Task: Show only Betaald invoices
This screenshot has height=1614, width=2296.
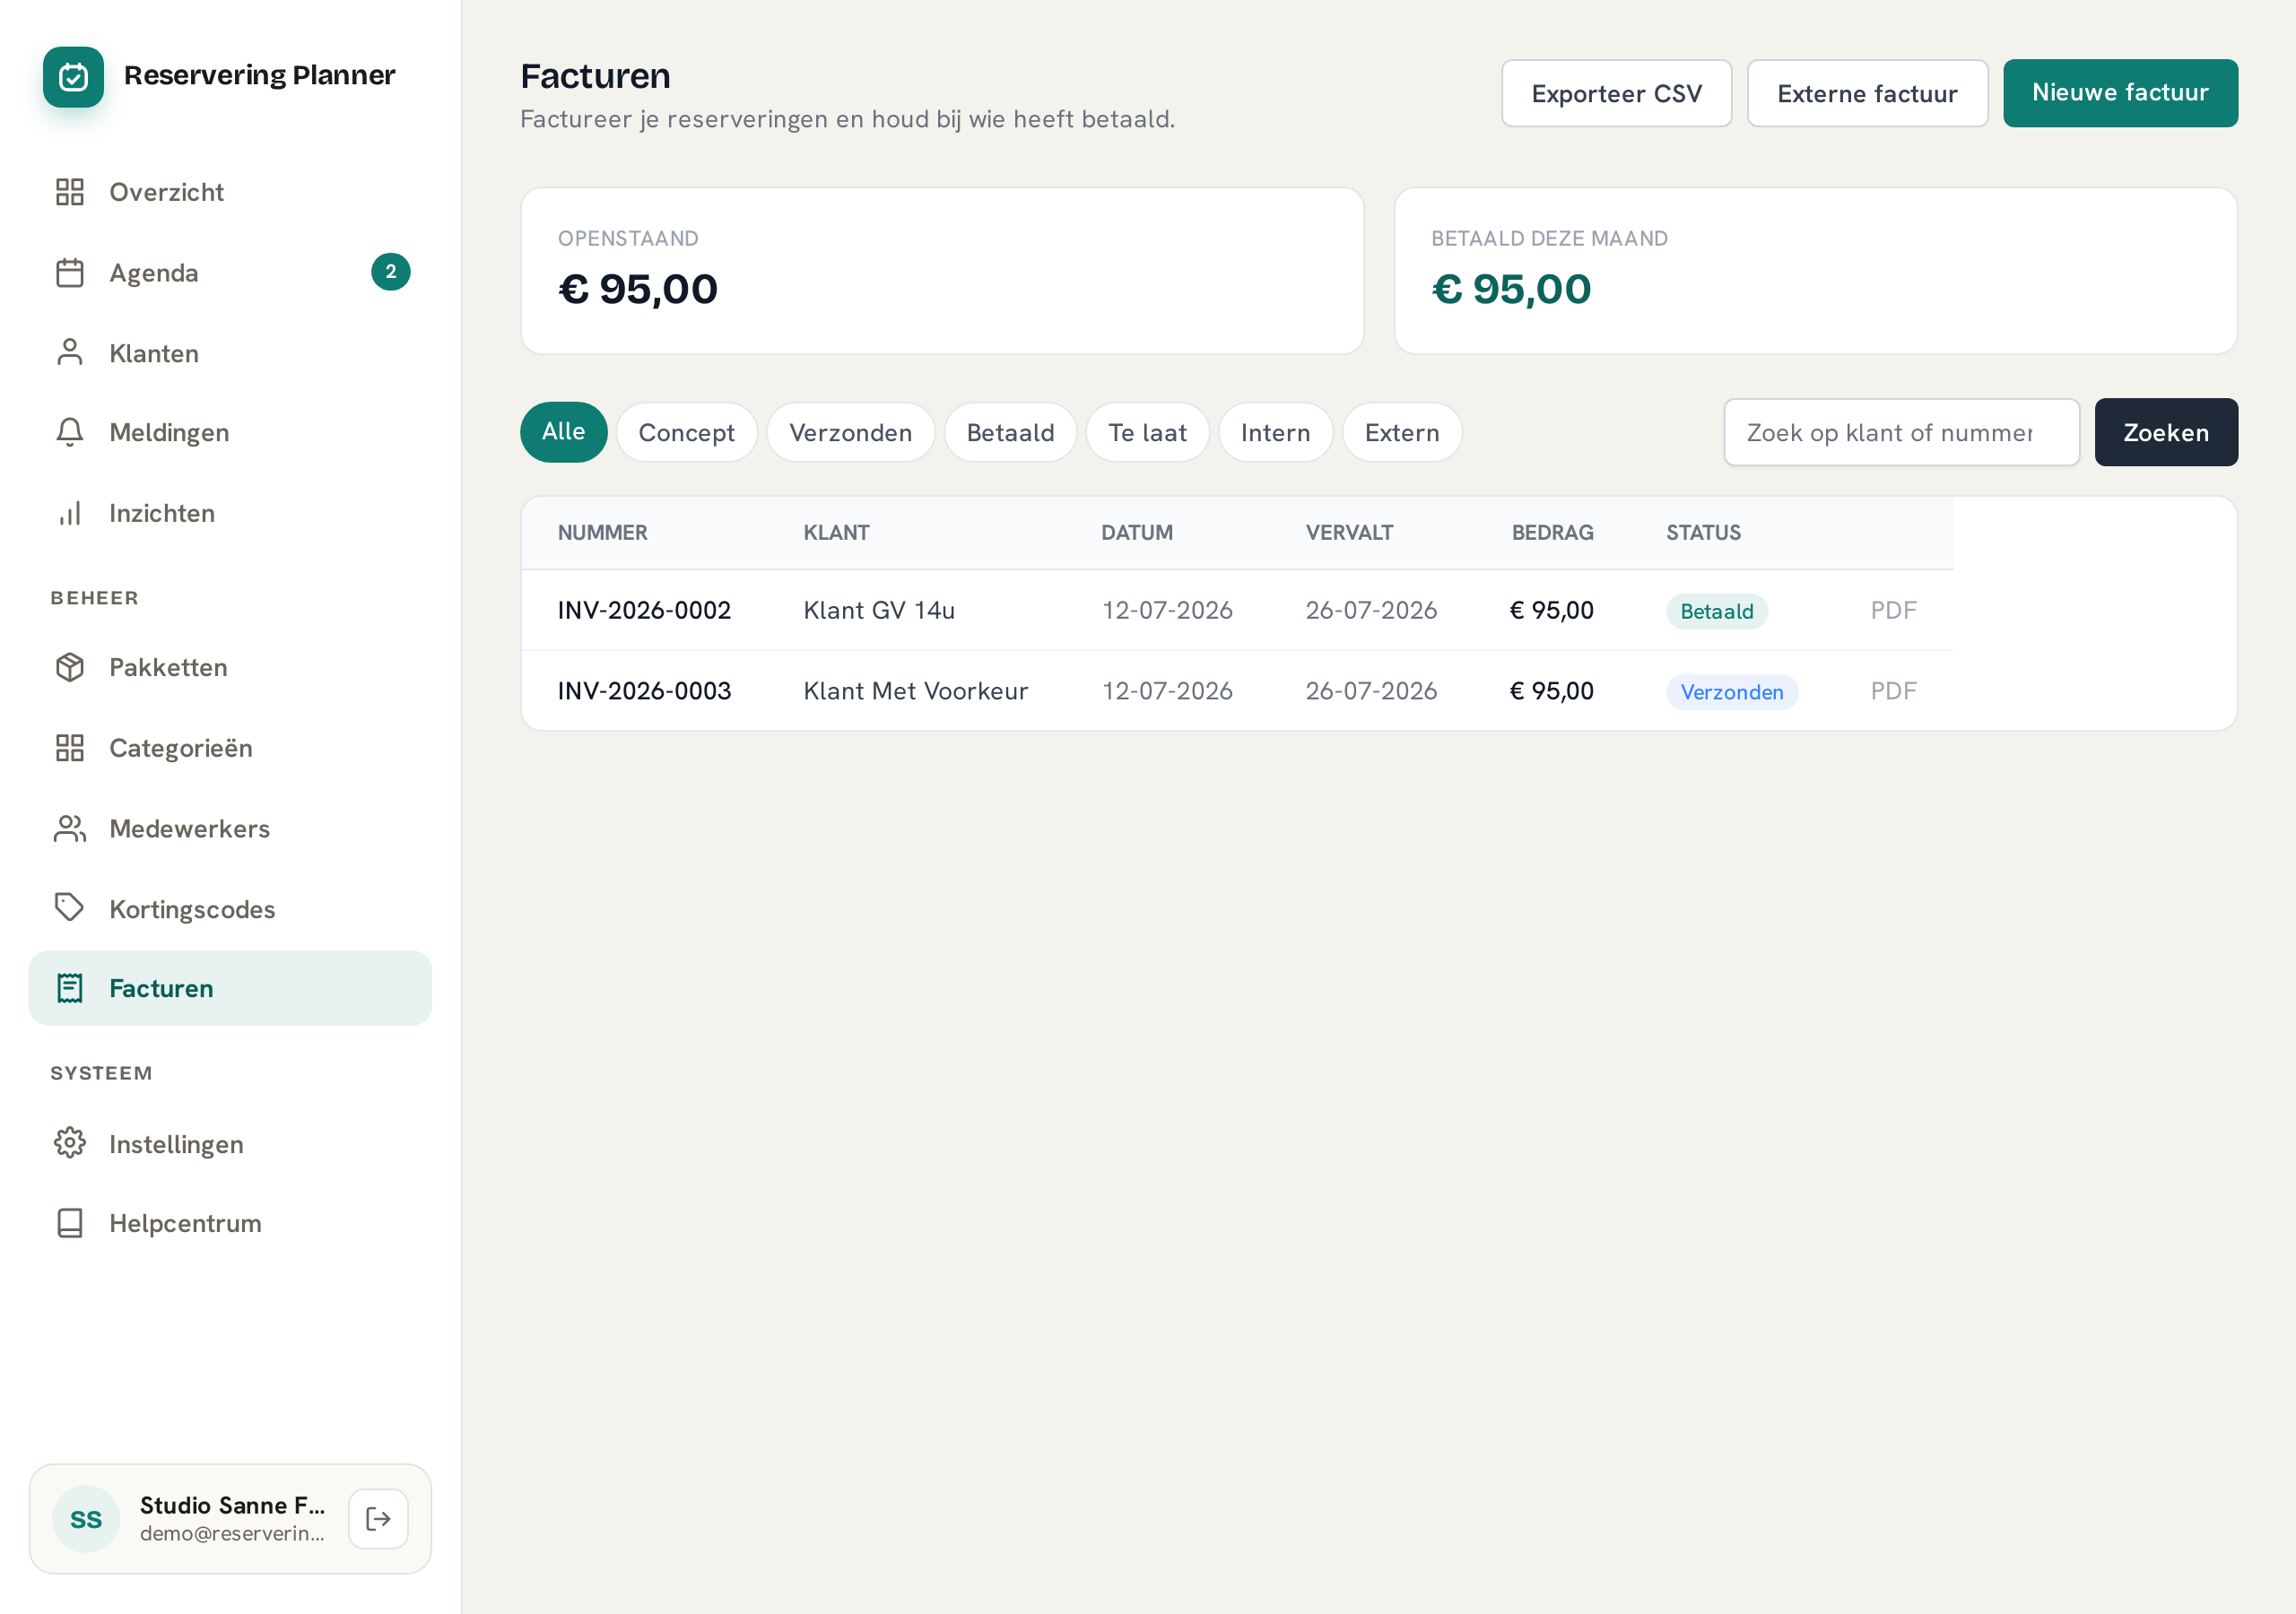Action: 1010,432
